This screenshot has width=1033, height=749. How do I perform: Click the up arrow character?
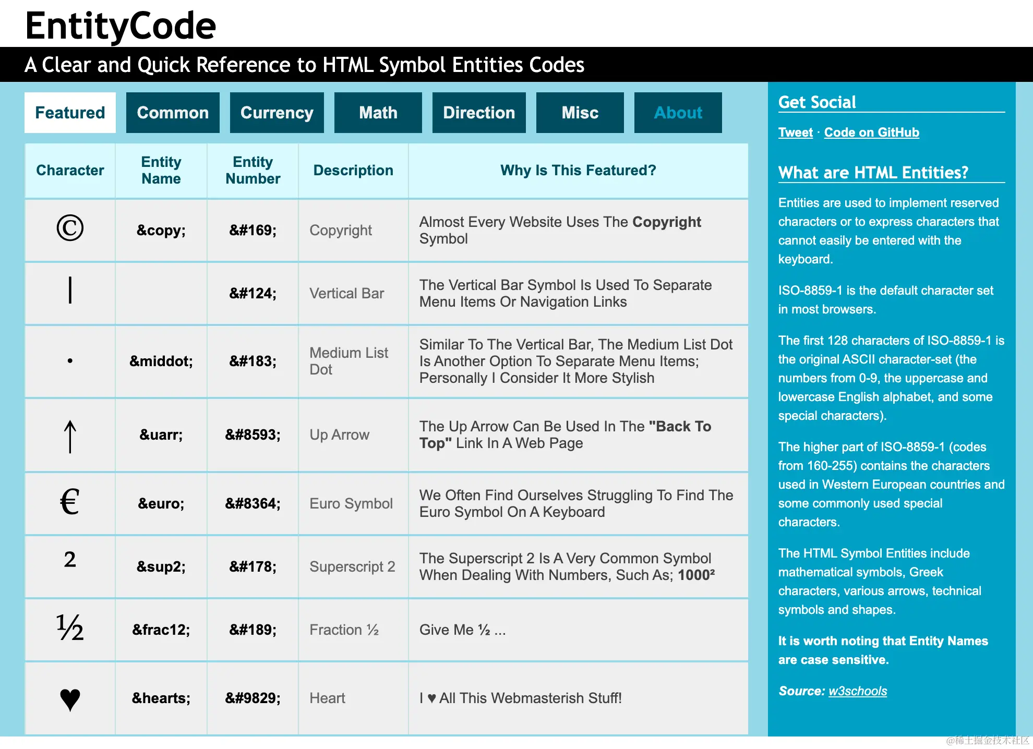[x=70, y=436]
